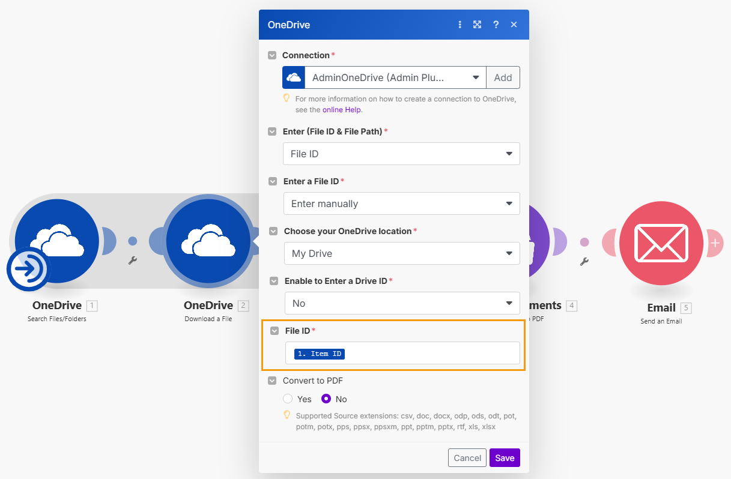Click the OneDrive cloud icon in the Connection field
The width and height of the screenshot is (731, 479).
294,77
